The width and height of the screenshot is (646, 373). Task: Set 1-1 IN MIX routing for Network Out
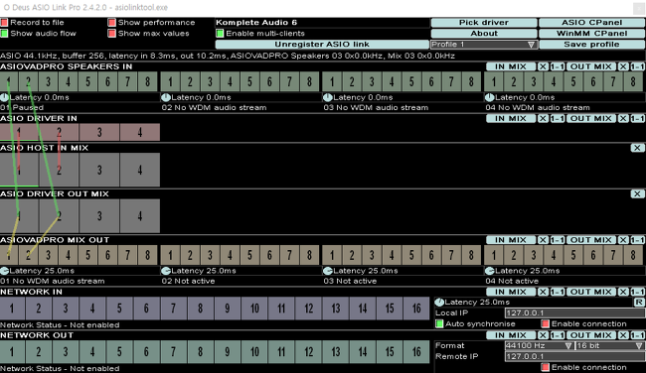(557, 335)
